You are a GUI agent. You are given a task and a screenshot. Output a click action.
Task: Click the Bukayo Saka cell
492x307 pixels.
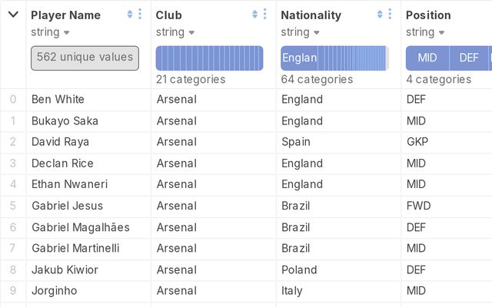pyautogui.click(x=65, y=120)
